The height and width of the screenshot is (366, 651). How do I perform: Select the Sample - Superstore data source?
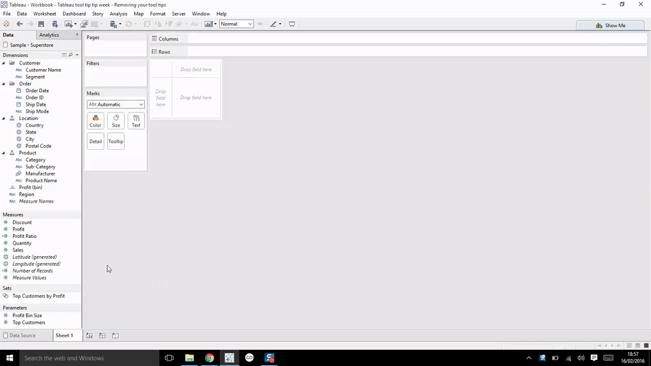click(32, 45)
